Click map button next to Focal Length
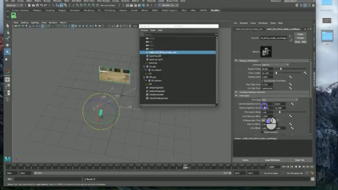Viewport: 338px width, 190px height. point(305,73)
